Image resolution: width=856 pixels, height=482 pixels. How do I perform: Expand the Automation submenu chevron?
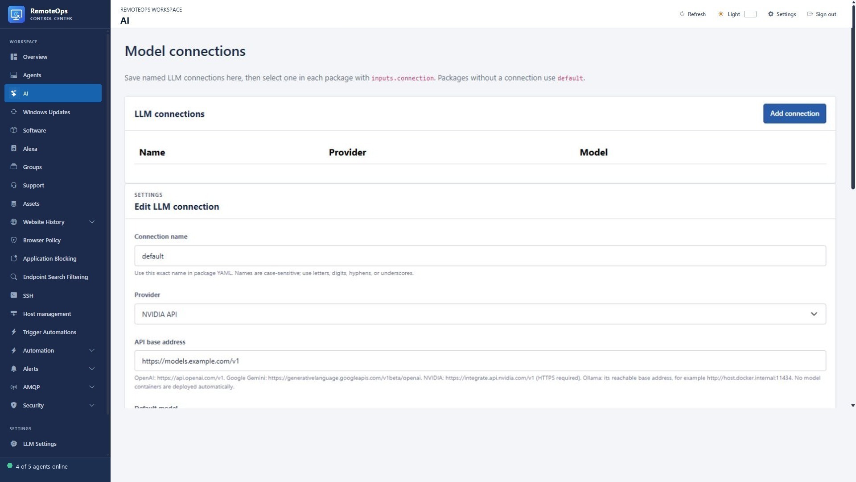[x=92, y=350]
